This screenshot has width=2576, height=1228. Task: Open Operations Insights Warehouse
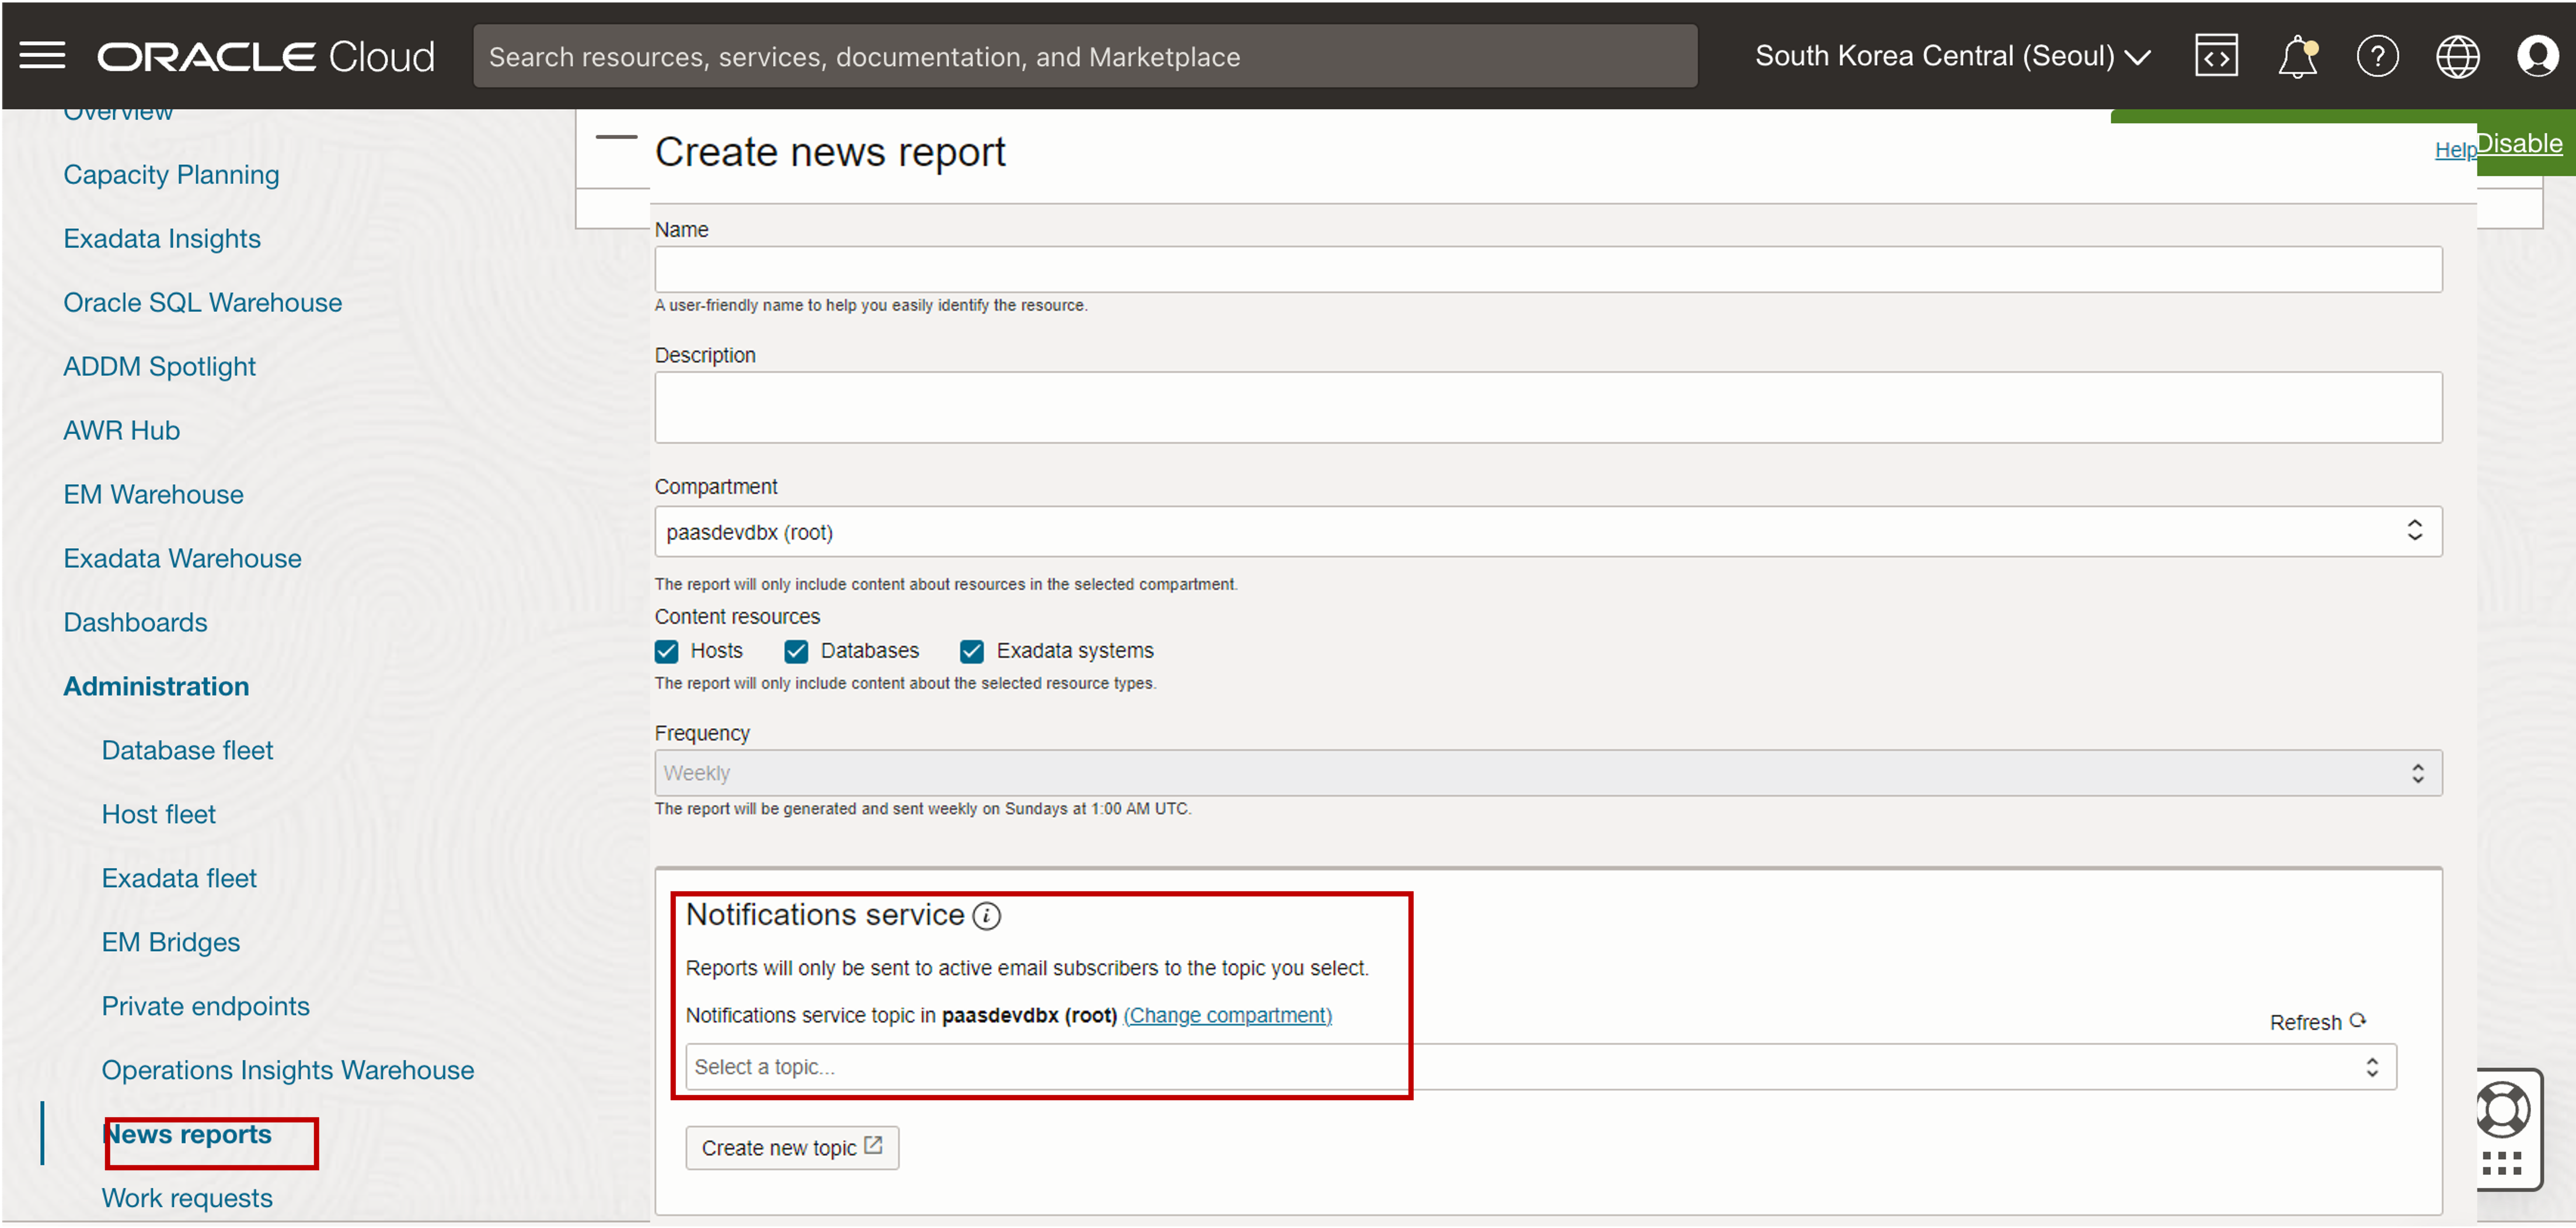(x=288, y=1071)
